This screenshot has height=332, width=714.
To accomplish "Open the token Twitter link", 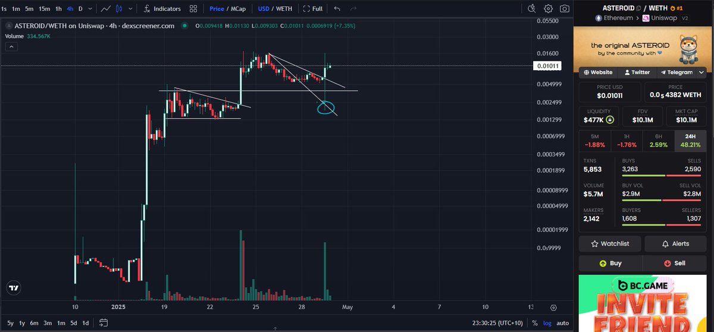I will 637,72.
